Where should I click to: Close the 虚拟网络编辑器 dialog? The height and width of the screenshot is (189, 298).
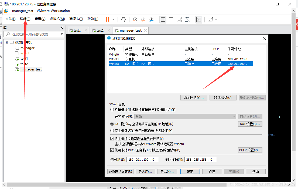click(264, 38)
